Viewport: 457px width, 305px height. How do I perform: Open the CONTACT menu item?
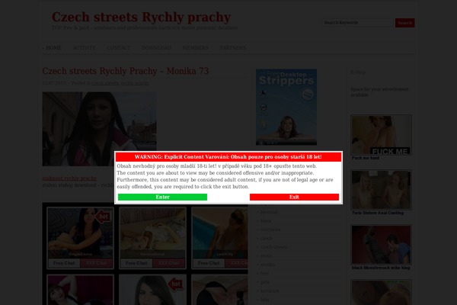click(x=118, y=48)
